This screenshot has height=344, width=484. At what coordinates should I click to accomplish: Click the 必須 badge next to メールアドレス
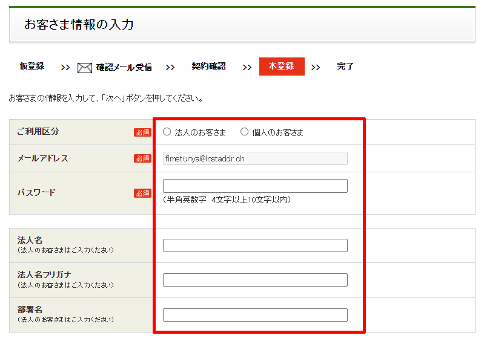142,158
